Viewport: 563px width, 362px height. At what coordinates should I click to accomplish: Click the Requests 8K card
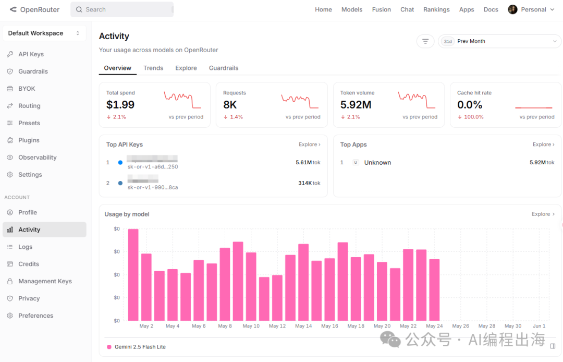point(272,105)
